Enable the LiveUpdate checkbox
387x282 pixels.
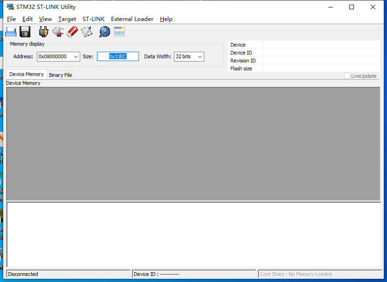pyautogui.click(x=347, y=76)
